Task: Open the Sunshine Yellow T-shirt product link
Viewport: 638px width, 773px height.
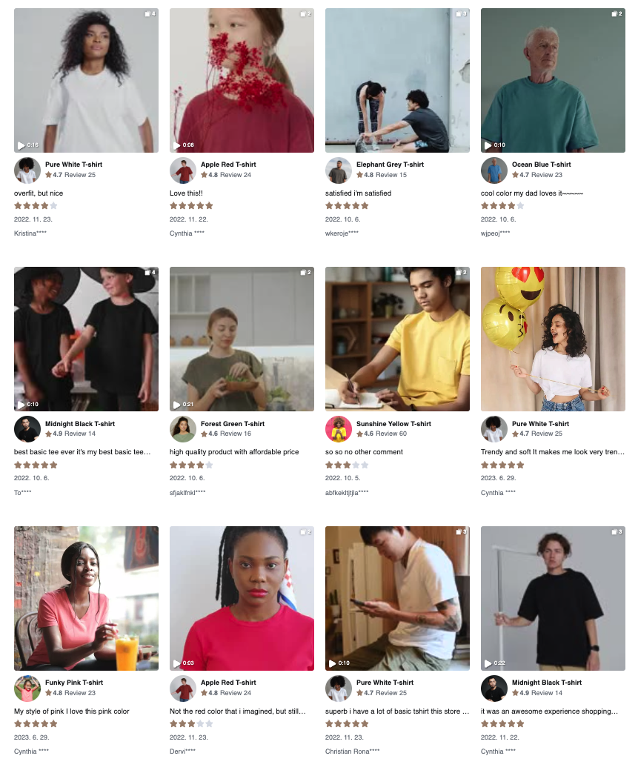Action: [393, 424]
